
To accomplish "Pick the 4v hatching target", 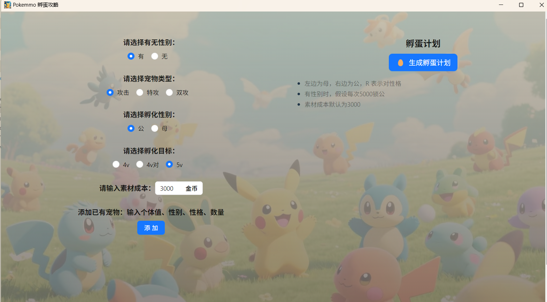I will pyautogui.click(x=116, y=164).
